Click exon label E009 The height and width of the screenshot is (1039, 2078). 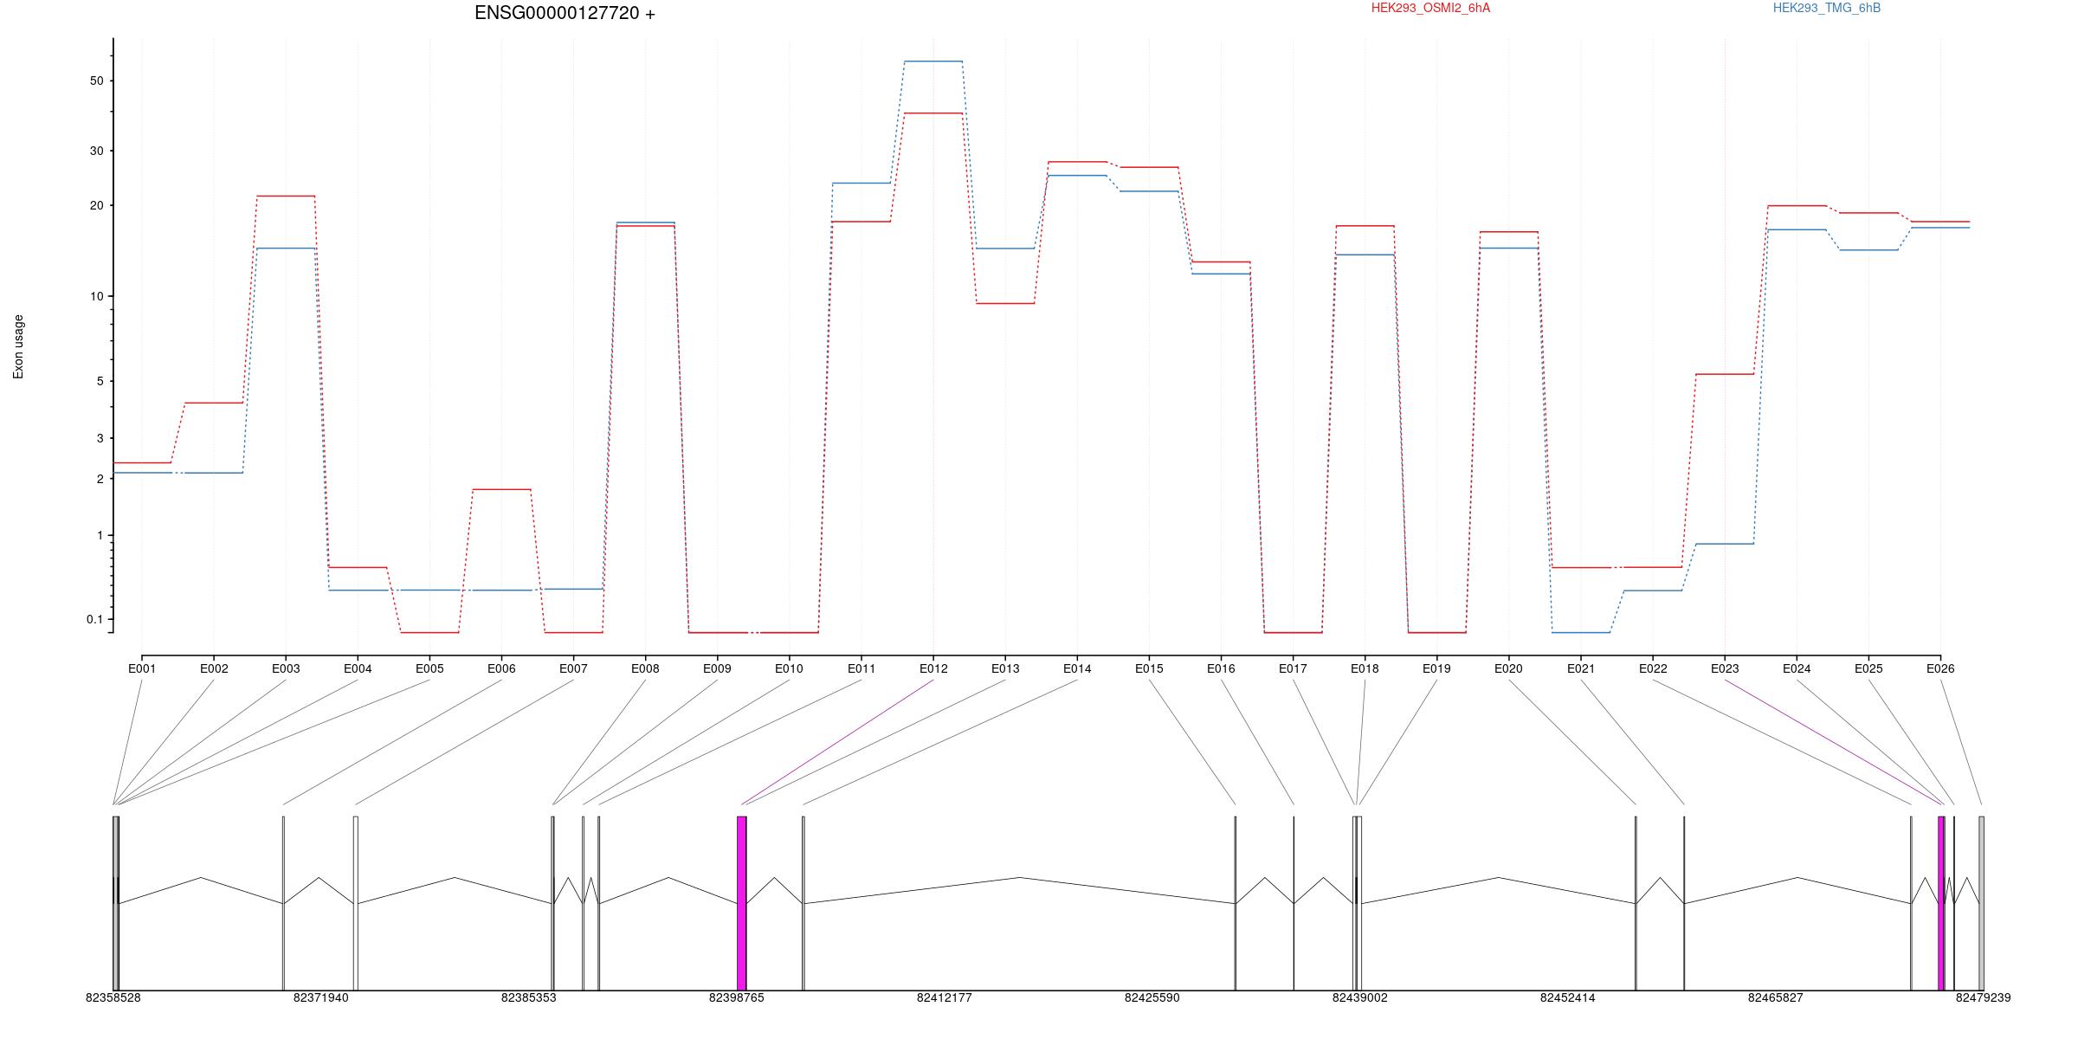coord(717,668)
